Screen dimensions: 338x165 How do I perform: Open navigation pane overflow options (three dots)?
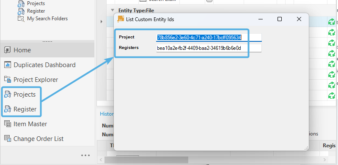[85, 155]
